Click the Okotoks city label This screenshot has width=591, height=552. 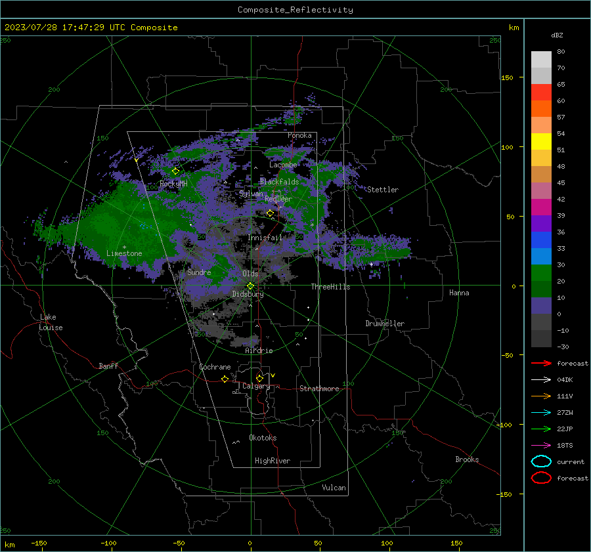pos(263,438)
